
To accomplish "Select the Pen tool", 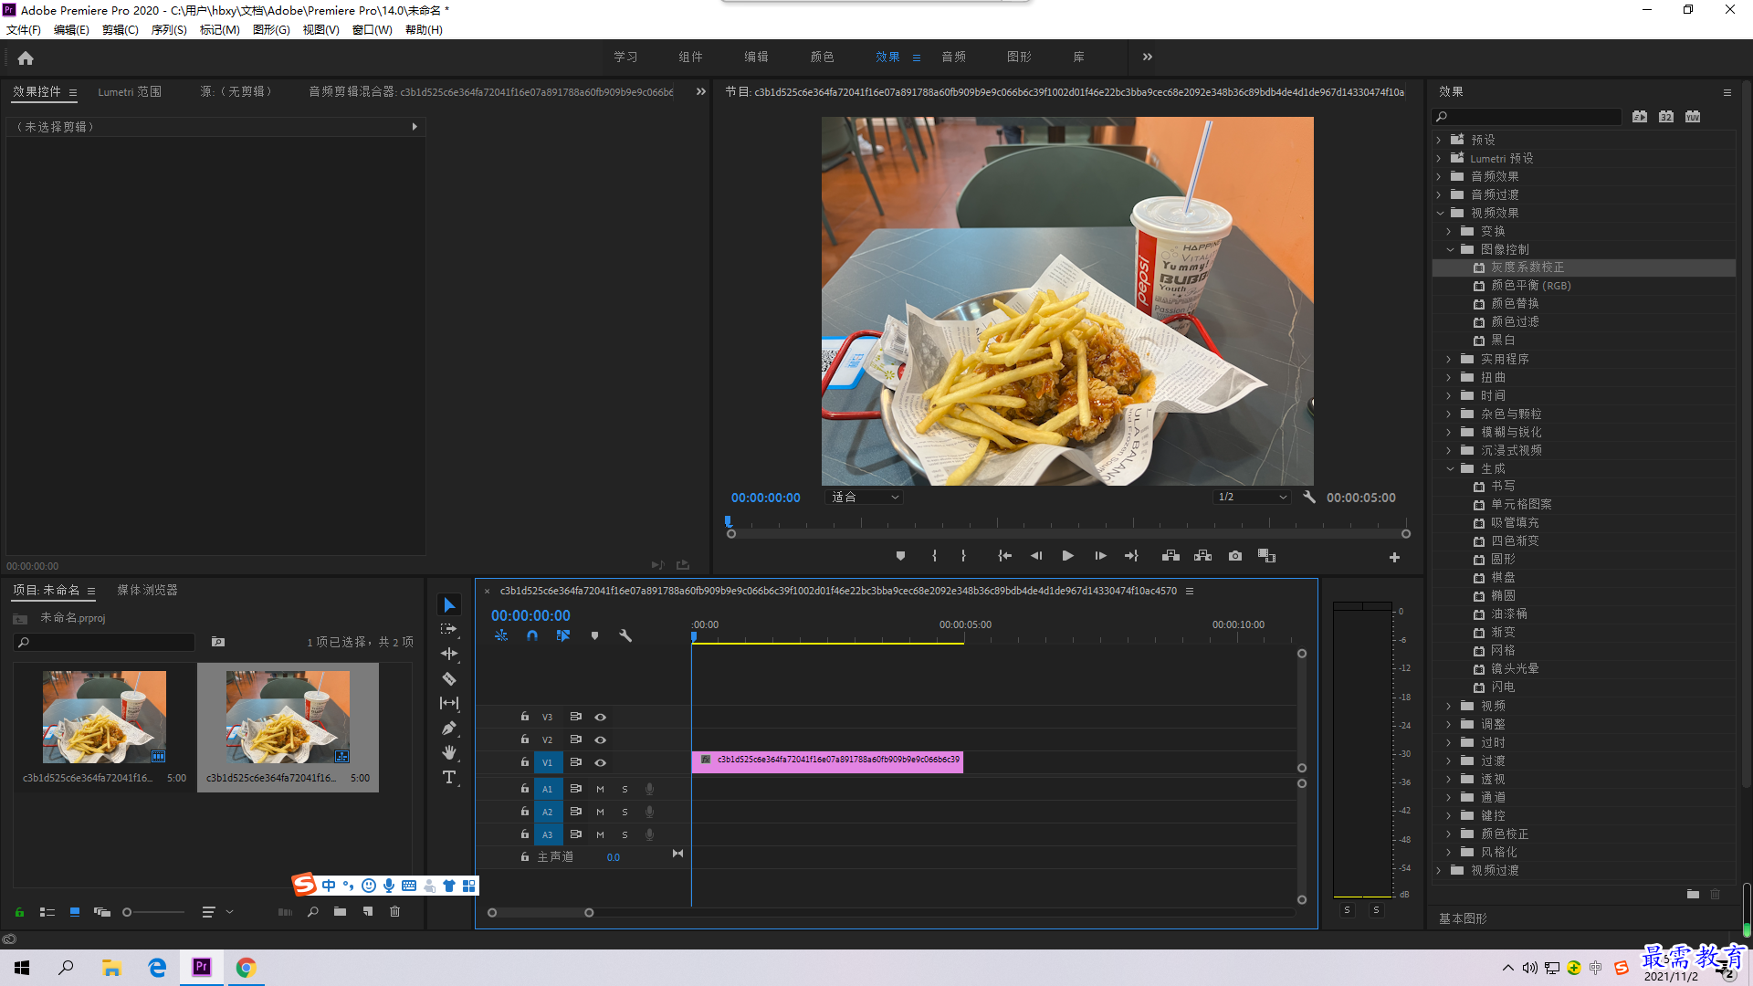I will tap(449, 728).
